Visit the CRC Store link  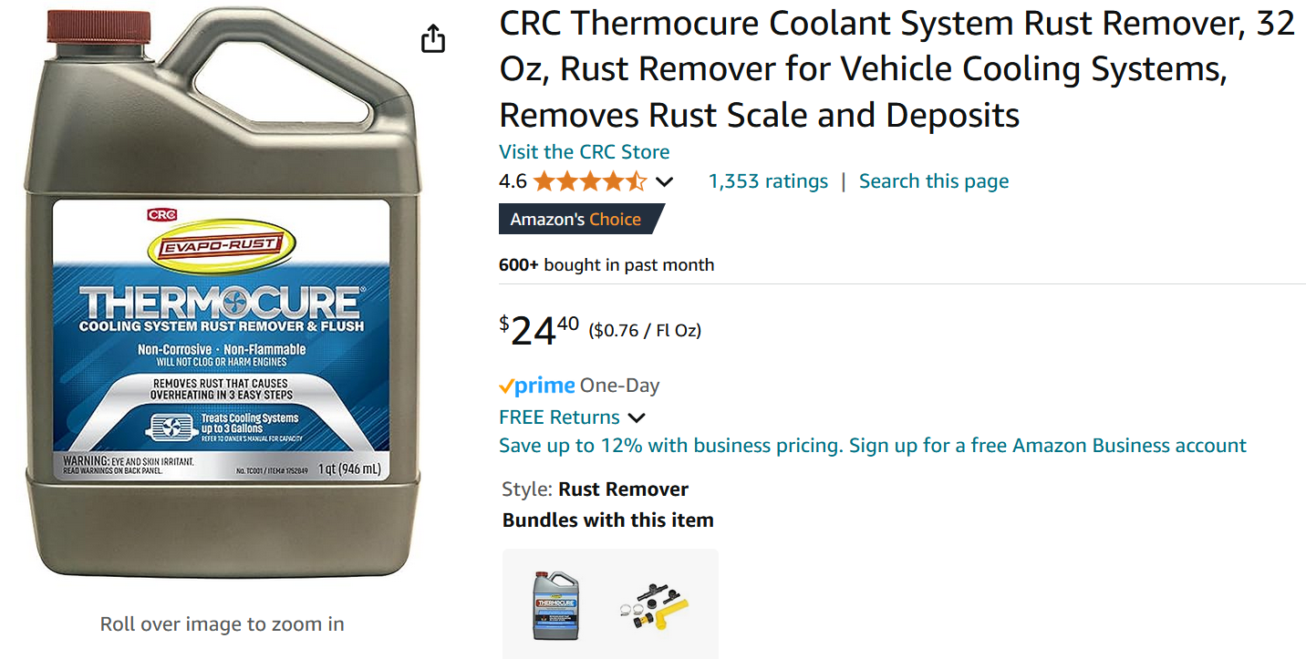584,152
